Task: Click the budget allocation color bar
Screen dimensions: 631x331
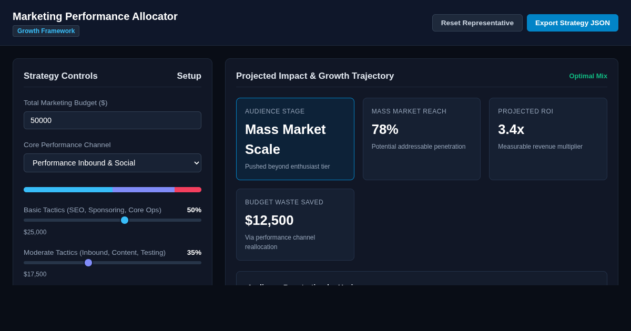Action: 113,190
